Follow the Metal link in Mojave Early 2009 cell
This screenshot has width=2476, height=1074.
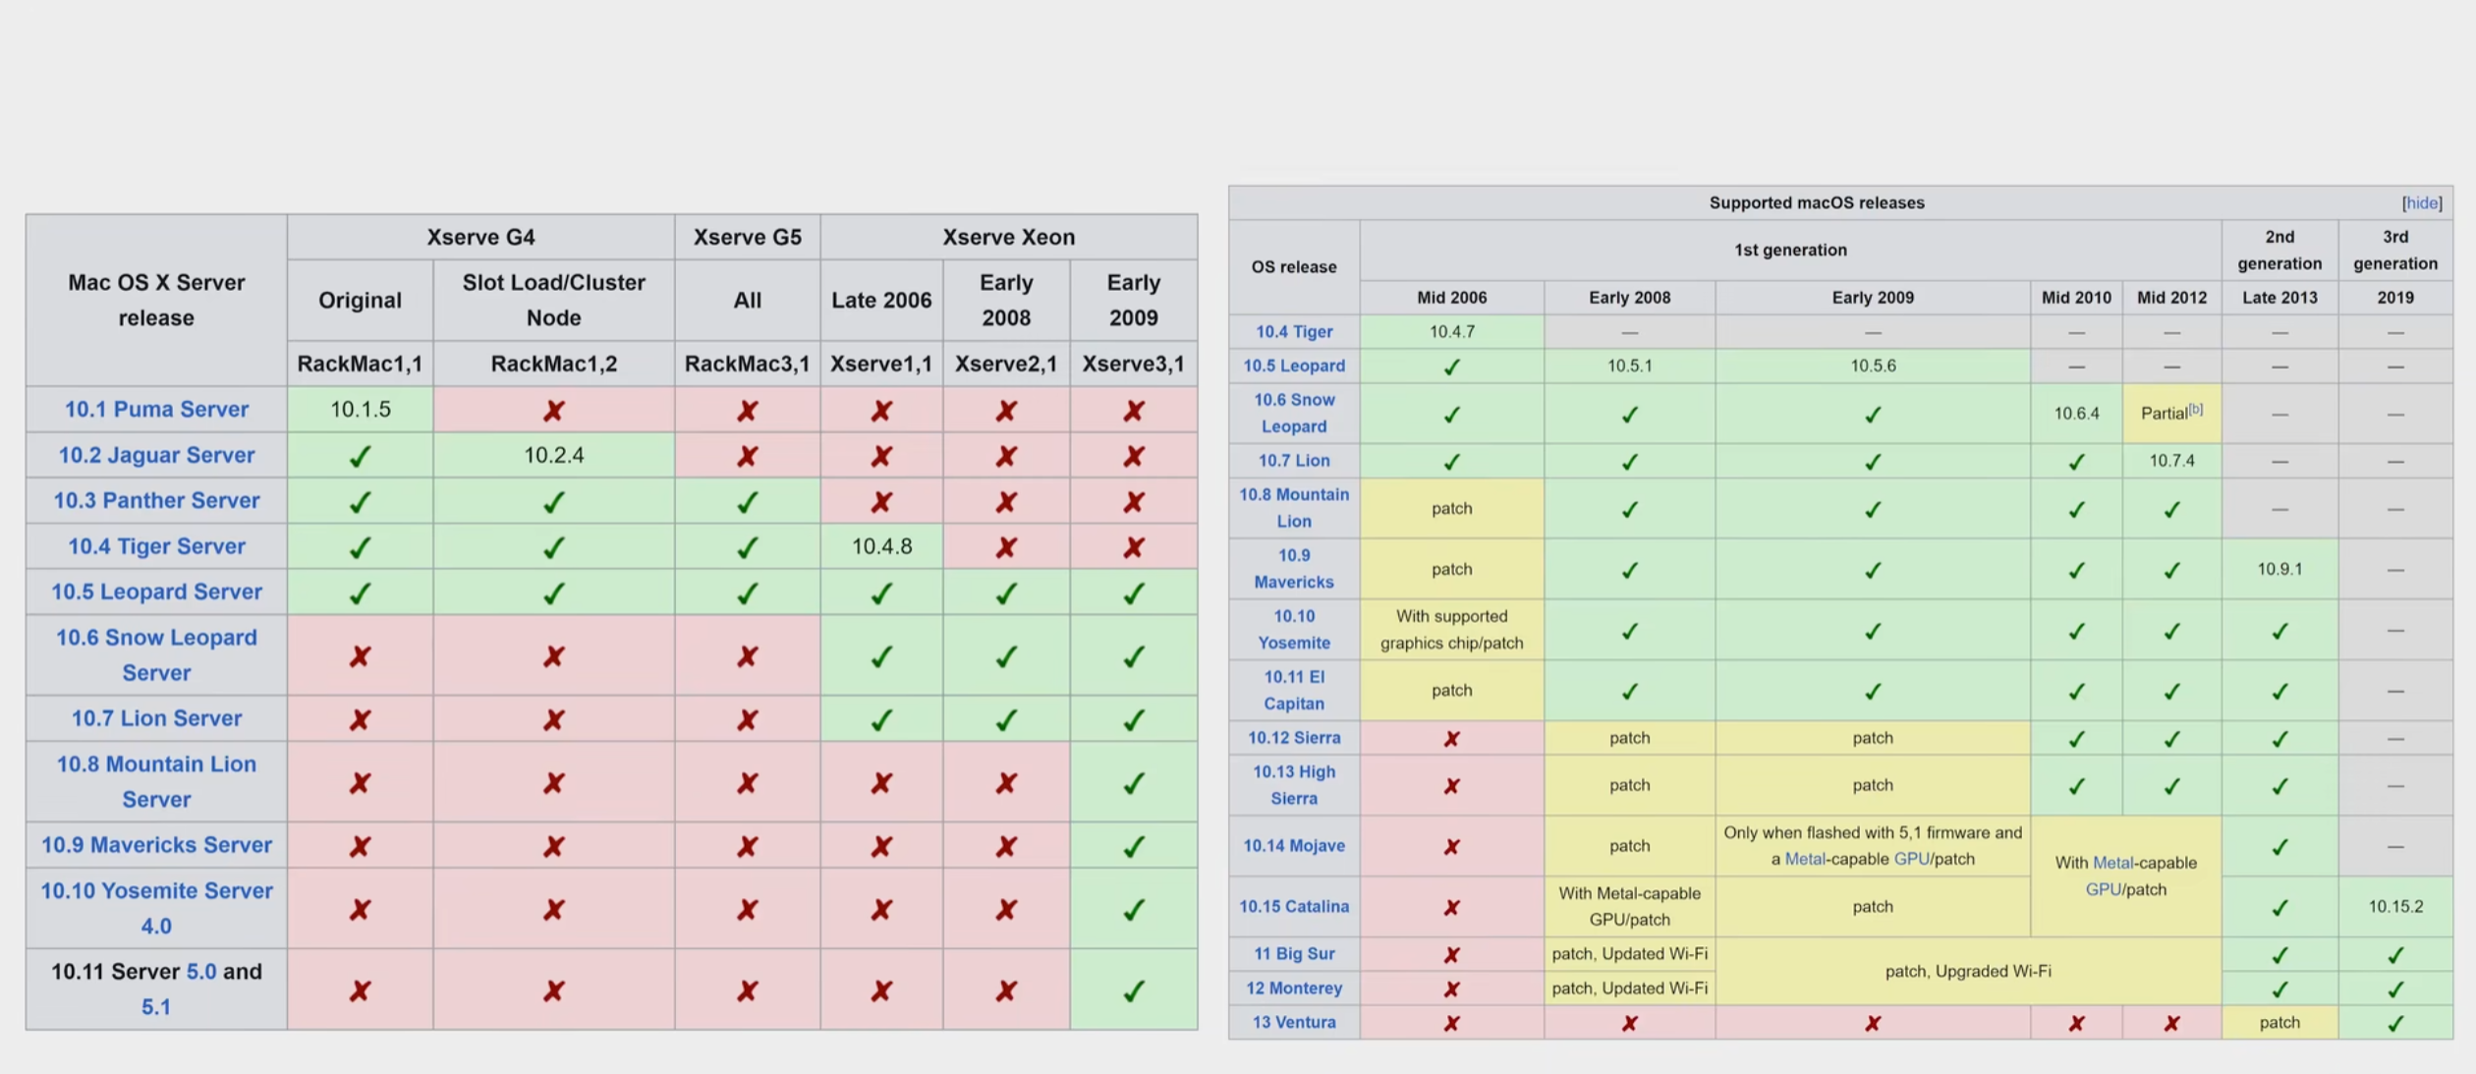1805,860
